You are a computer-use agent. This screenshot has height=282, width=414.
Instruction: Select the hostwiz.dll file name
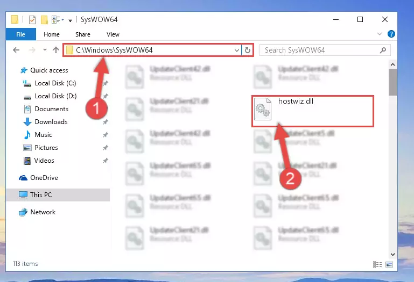click(296, 102)
